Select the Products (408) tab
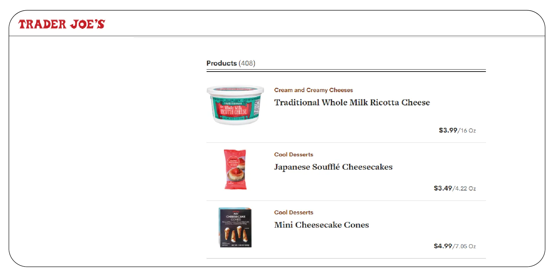This screenshot has height=274, width=553. (x=231, y=63)
